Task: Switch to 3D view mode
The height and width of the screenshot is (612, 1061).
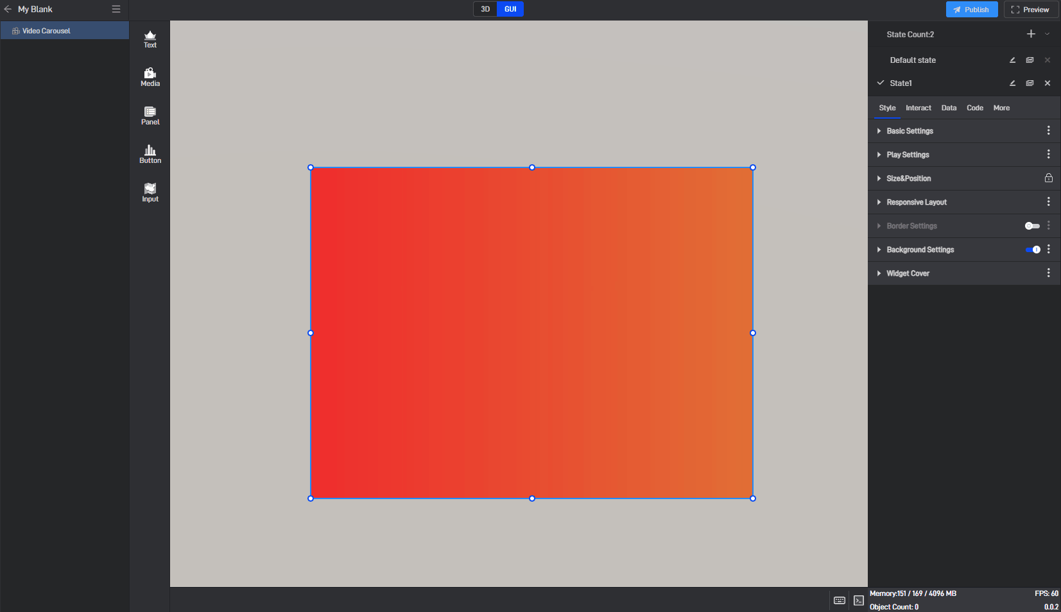Action: click(x=485, y=9)
